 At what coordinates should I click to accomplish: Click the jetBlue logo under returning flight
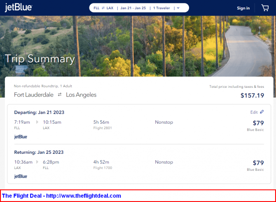pos(21,176)
